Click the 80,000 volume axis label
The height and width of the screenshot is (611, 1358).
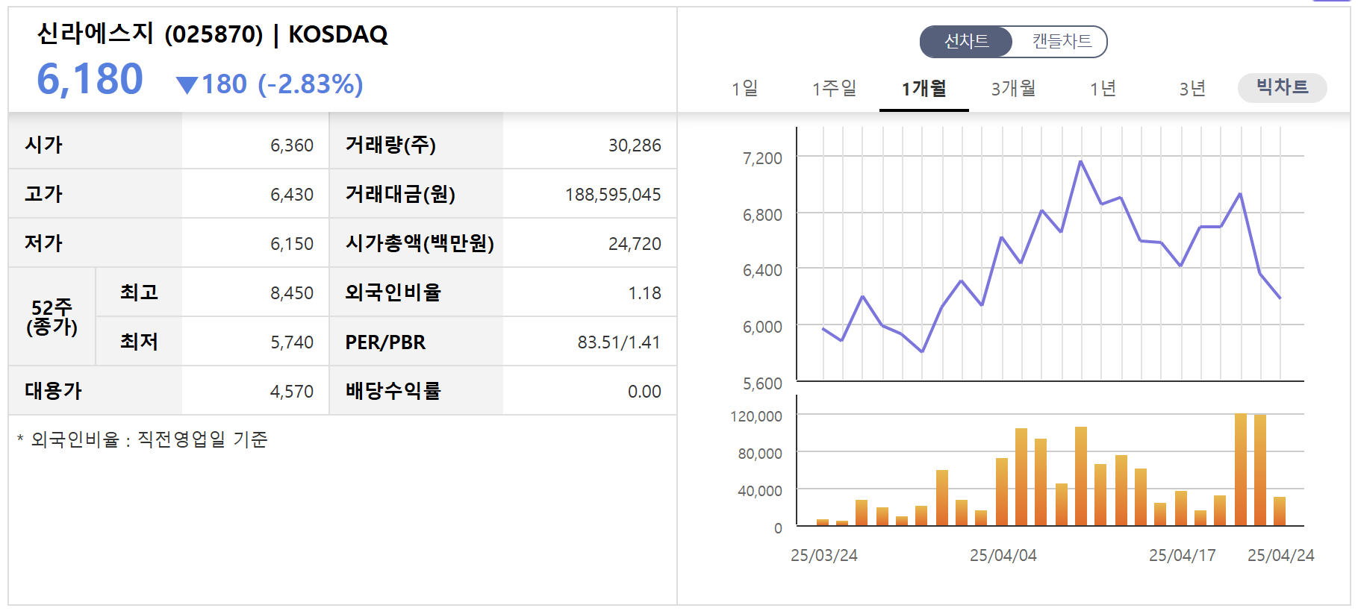point(760,454)
